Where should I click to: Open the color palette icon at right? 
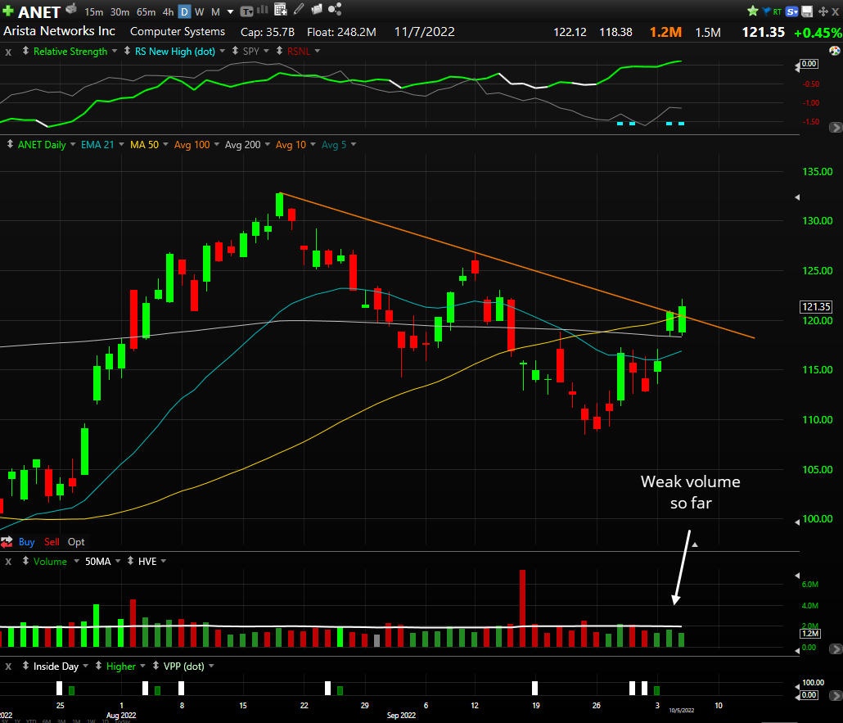point(835,51)
